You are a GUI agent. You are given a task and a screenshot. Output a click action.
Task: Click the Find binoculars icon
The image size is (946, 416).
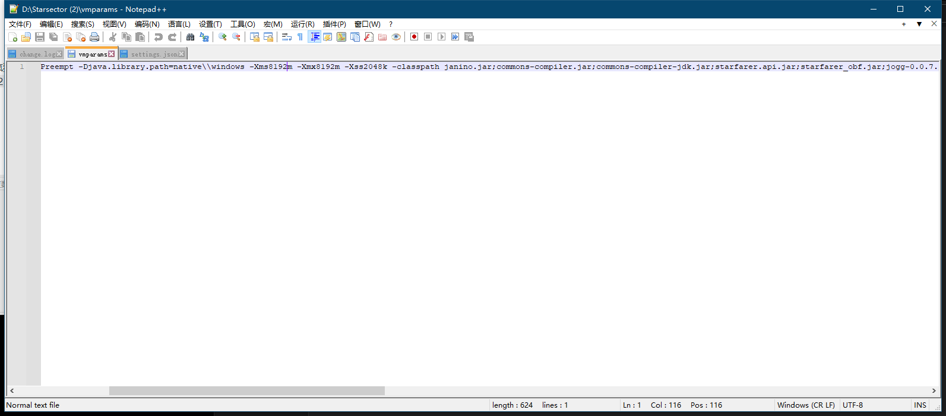click(x=190, y=37)
